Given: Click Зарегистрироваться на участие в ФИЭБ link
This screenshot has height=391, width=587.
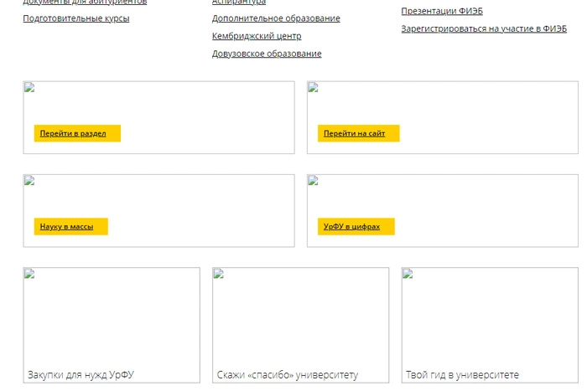Looking at the screenshot, I should point(484,28).
